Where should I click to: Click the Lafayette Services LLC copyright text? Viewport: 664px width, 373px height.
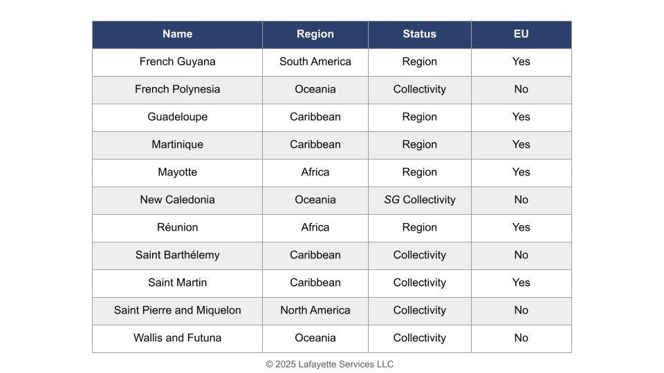pos(329,364)
